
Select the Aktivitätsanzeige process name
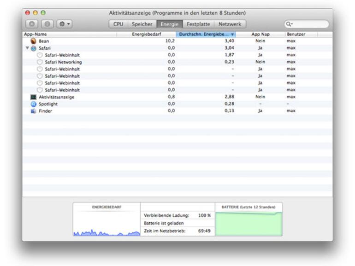[56, 97]
